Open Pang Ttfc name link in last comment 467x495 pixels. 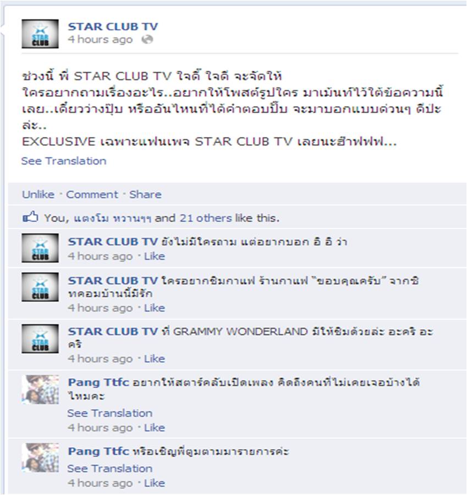pyautogui.click(x=98, y=451)
